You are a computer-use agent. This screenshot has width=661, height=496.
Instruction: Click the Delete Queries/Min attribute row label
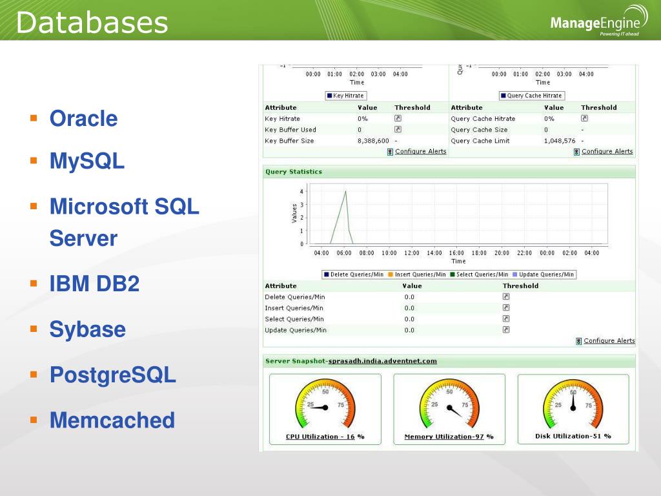[x=295, y=297]
